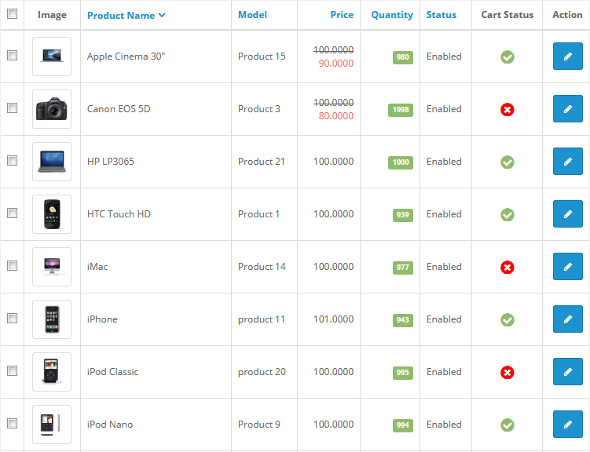
Task: Click Enabled status in iMac row
Action: (x=444, y=267)
